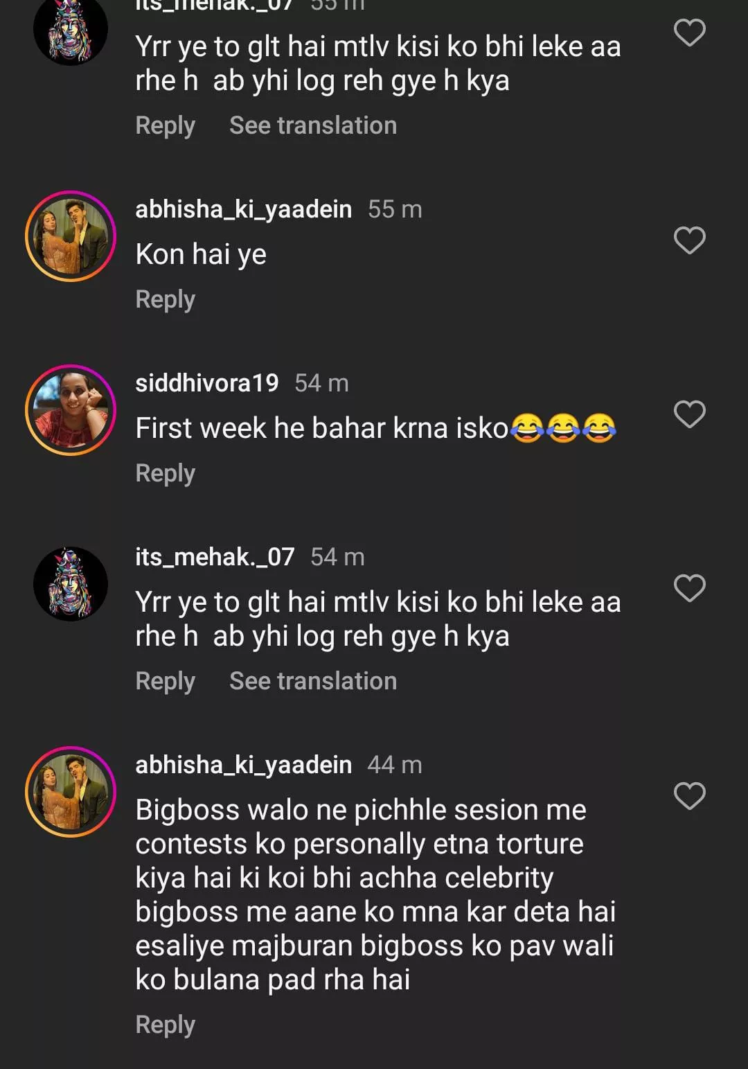Open the siddhivora19 username link
This screenshot has height=1069, width=748.
tap(206, 383)
